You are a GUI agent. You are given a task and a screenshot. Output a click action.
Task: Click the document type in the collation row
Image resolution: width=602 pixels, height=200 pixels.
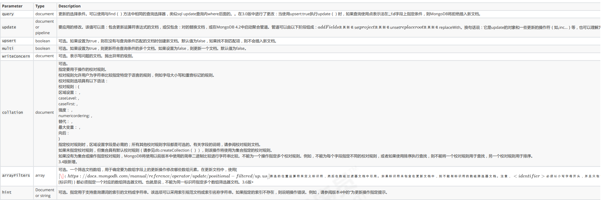point(45,112)
